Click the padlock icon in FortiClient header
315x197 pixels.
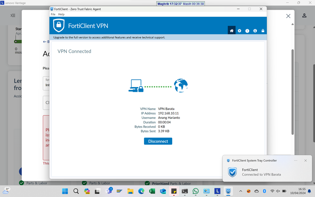pyautogui.click(x=263, y=30)
